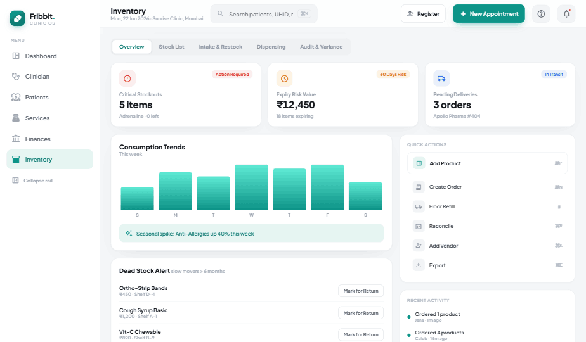Screen dimensions: 586x342
Task: Click the Monday consumption bar
Action: pos(175,191)
